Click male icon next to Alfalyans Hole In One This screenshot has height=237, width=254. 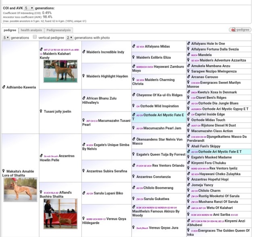click(188, 44)
